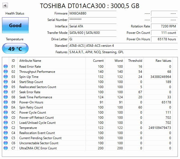180x159 pixels.
Task: Click the Firmware field MX6OABB0
Action: (92, 13)
